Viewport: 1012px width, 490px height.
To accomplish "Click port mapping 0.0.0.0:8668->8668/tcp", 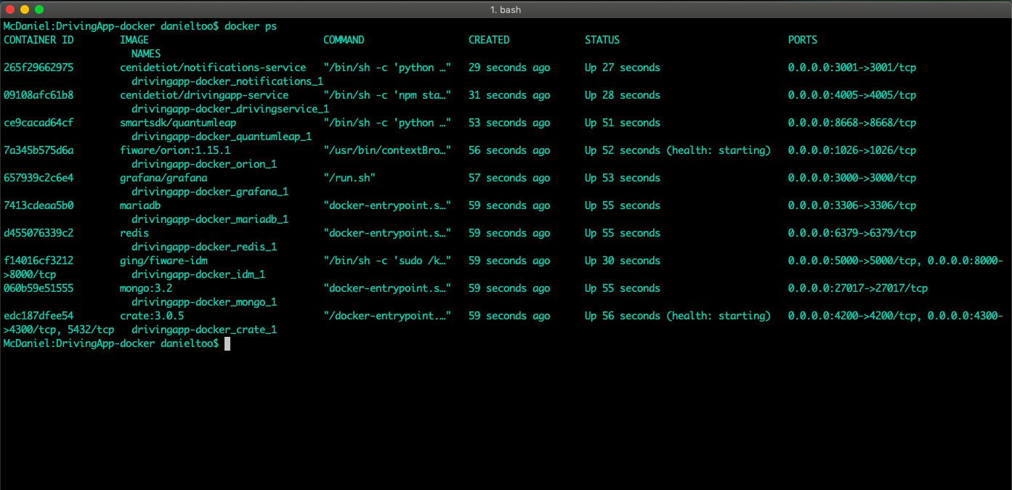I will tap(852, 123).
